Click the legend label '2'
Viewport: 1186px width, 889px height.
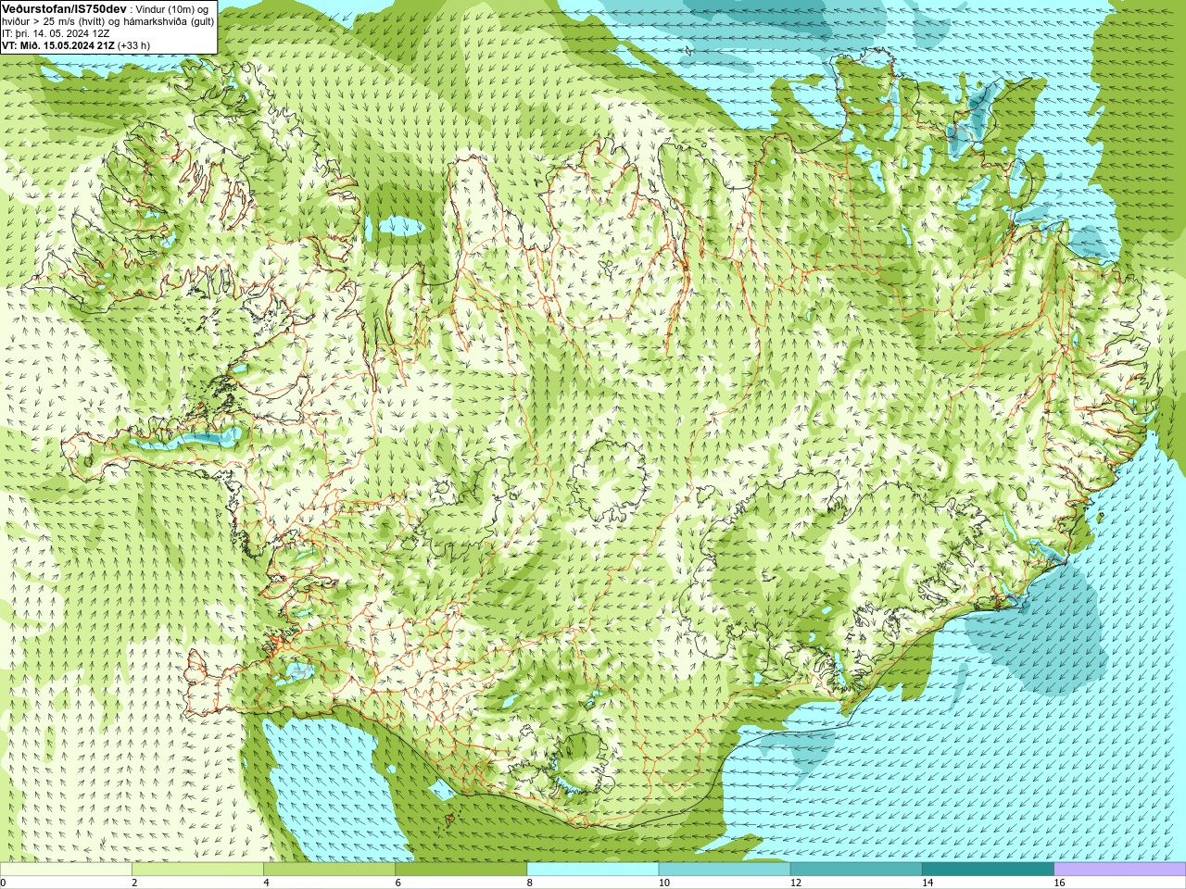coord(134,883)
